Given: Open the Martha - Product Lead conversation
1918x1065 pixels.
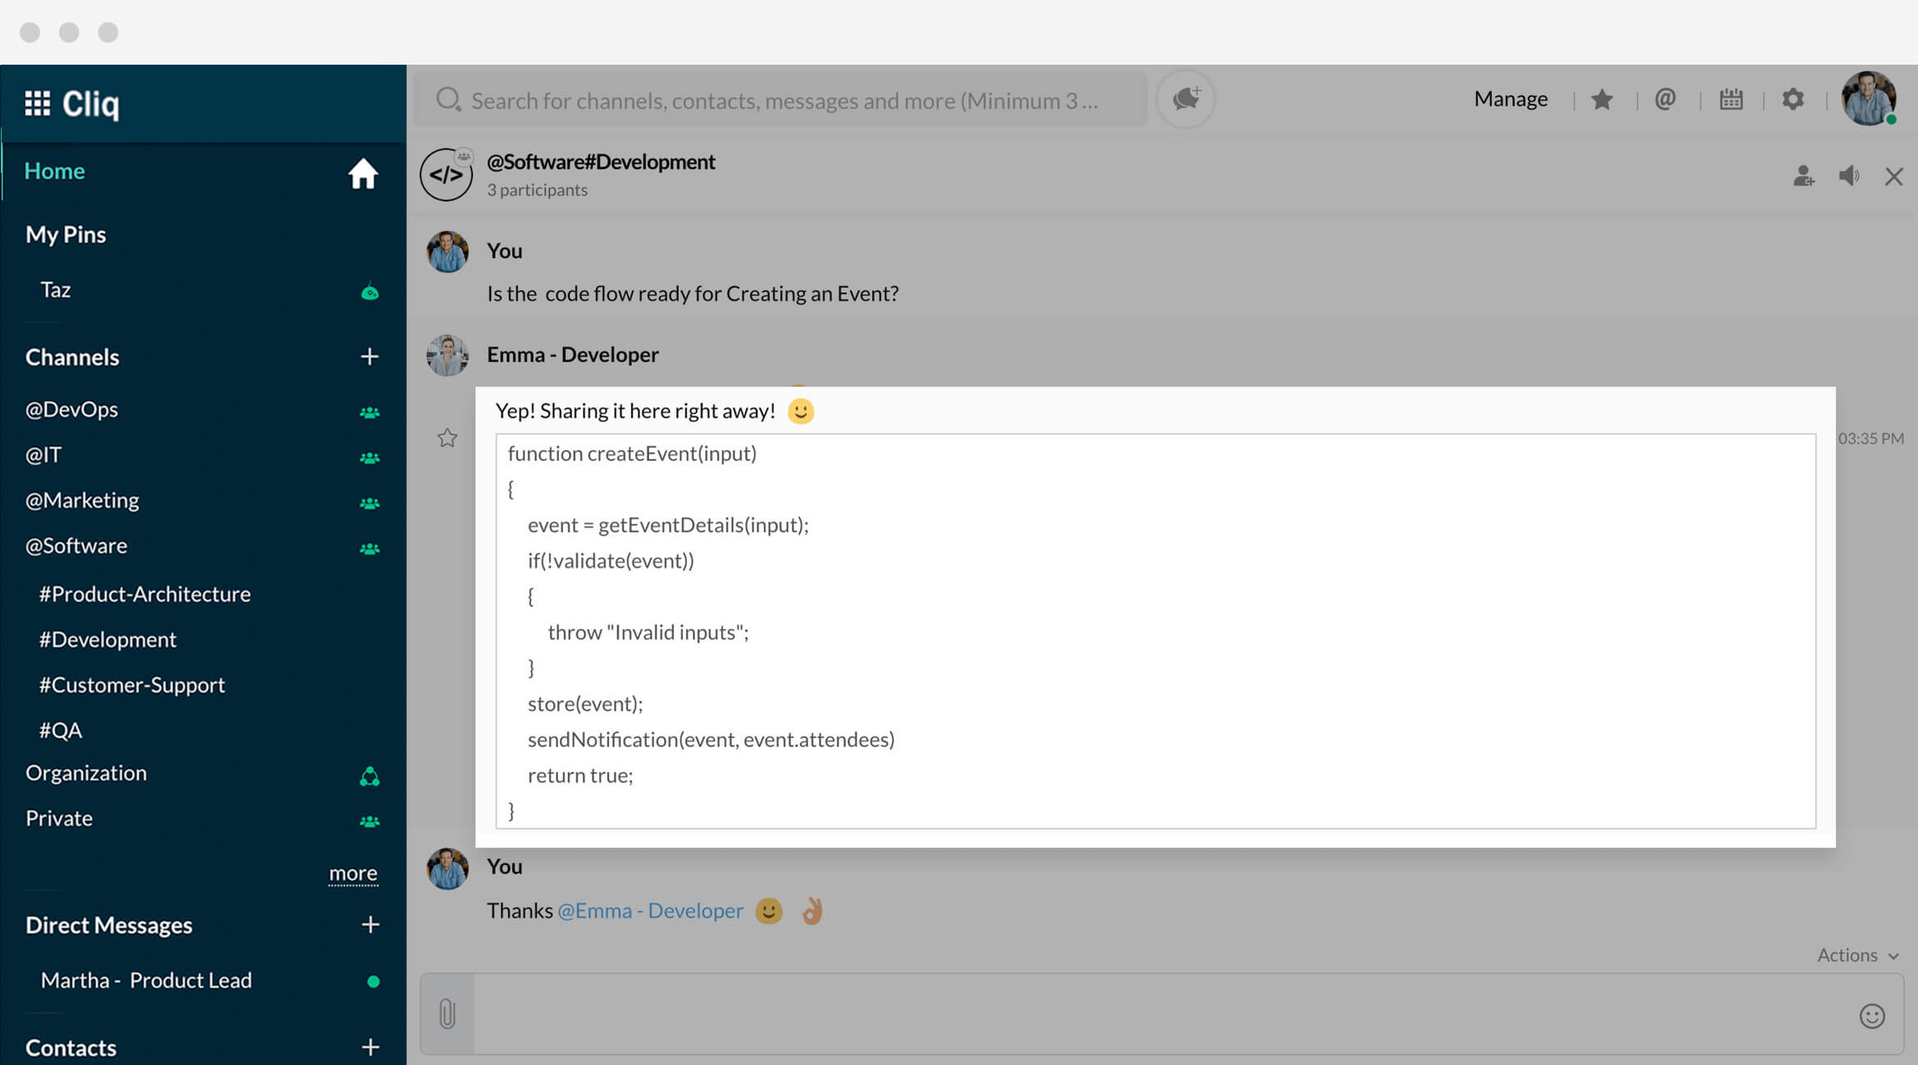Looking at the screenshot, I should 146,981.
